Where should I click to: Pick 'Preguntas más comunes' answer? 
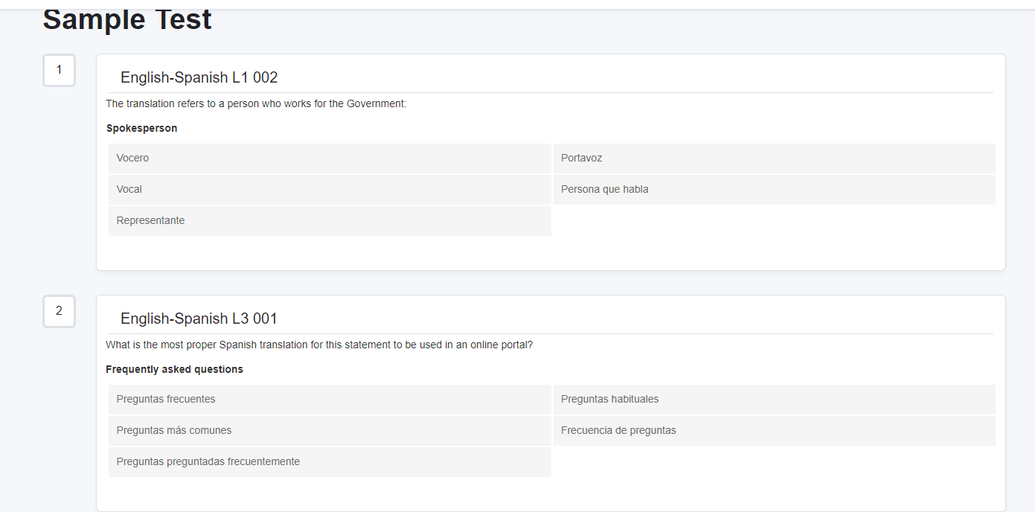(330, 431)
